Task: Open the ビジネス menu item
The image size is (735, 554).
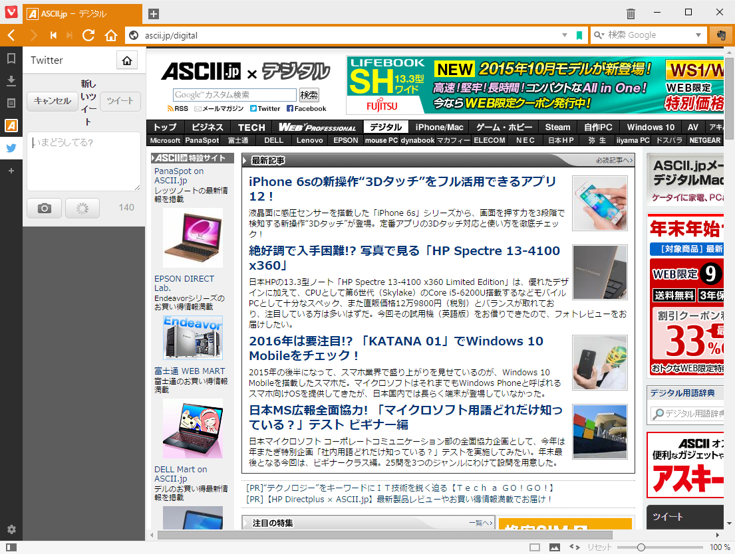Action: click(207, 127)
